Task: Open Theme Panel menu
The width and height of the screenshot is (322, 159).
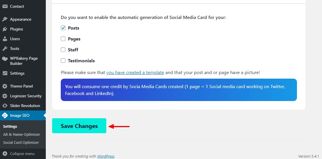Action: click(23, 86)
